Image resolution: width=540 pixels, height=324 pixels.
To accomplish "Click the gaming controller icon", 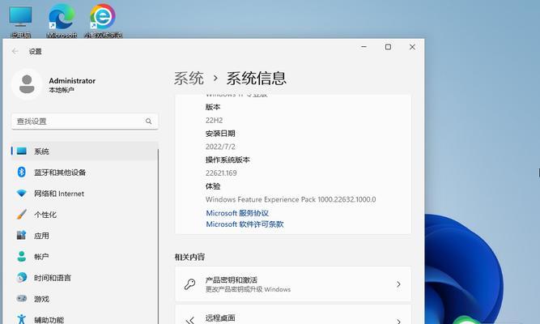I will [x=21, y=298].
